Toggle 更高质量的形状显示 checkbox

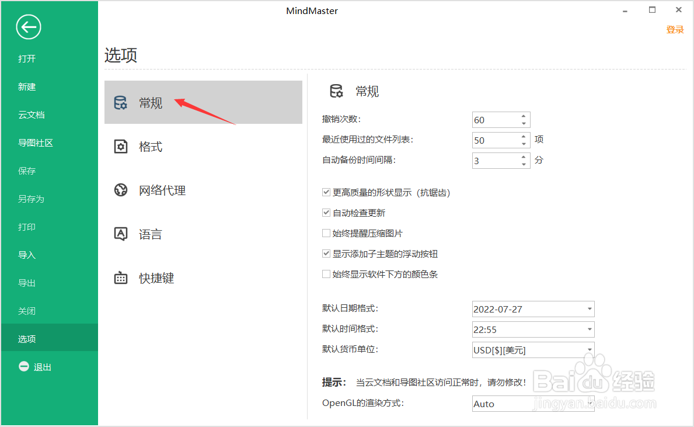click(326, 192)
